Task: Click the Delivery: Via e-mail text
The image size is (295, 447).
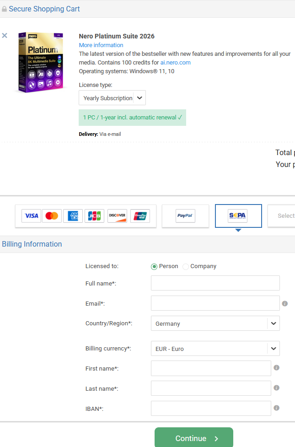Action: [100, 134]
